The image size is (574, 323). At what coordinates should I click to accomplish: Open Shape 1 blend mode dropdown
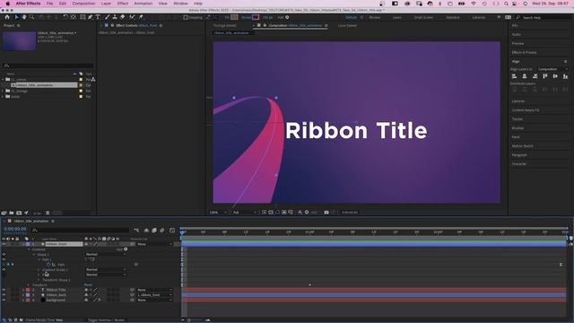click(106, 254)
